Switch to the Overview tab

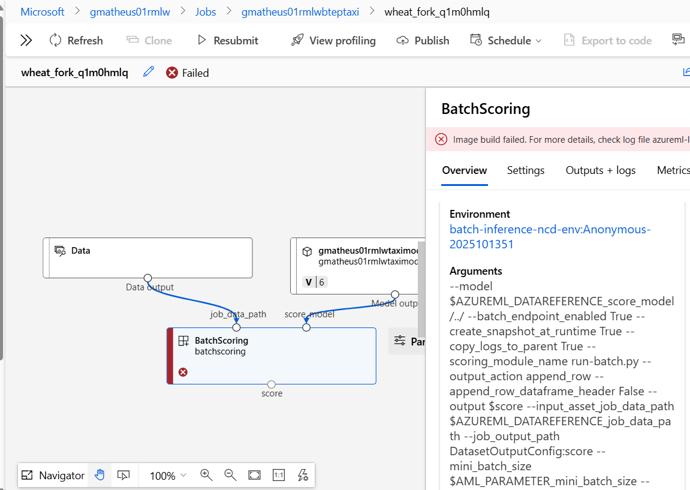click(x=464, y=170)
